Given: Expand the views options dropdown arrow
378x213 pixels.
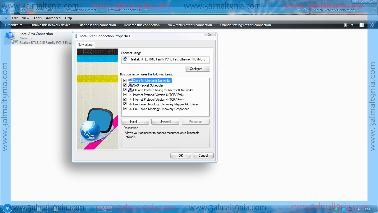Looking at the screenshot, I should 352,25.
